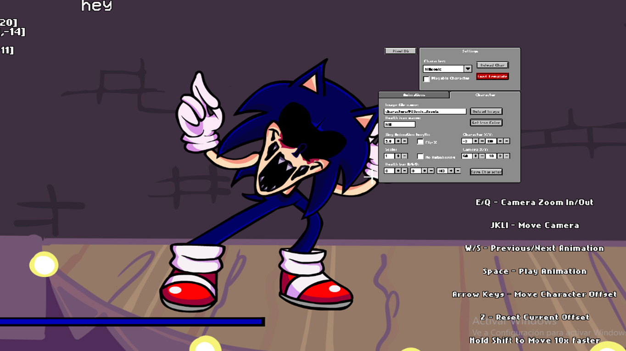Increase Health bar green value with plus
The image size is (626, 351).
tap(425, 171)
